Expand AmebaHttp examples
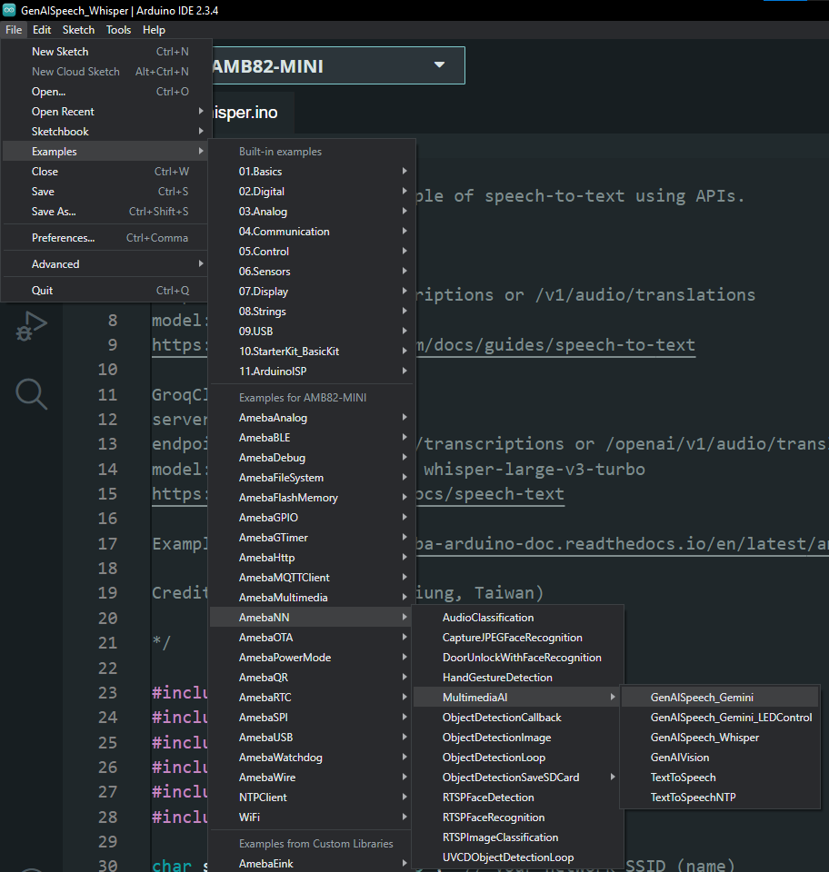The width and height of the screenshot is (829, 872). pyautogui.click(x=312, y=559)
